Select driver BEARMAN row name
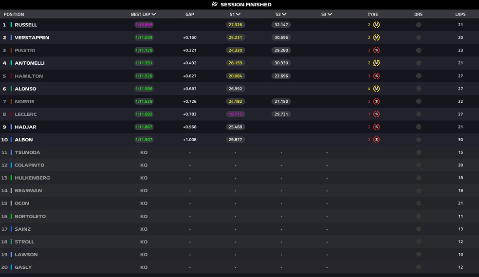479x277 pixels. 28,190
